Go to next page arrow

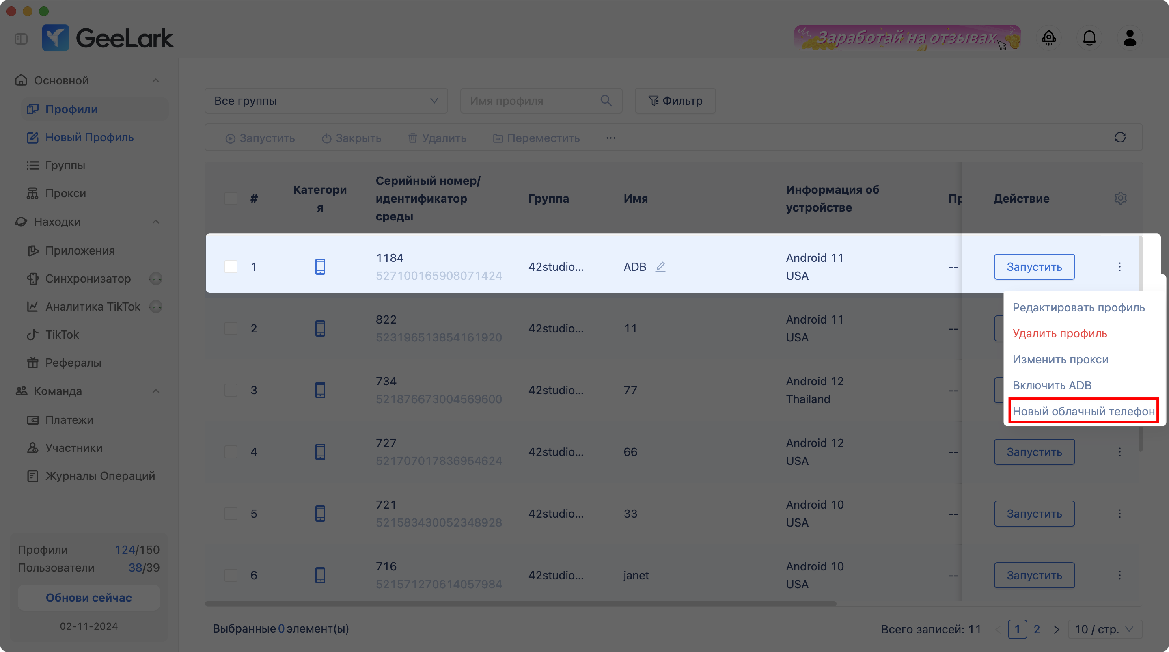click(x=1057, y=630)
